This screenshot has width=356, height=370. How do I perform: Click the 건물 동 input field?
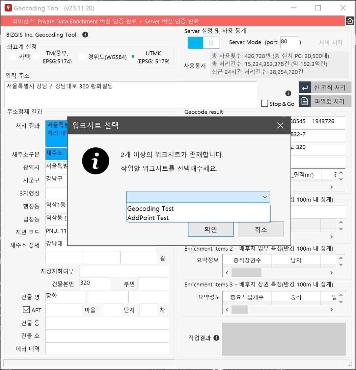pos(107,323)
